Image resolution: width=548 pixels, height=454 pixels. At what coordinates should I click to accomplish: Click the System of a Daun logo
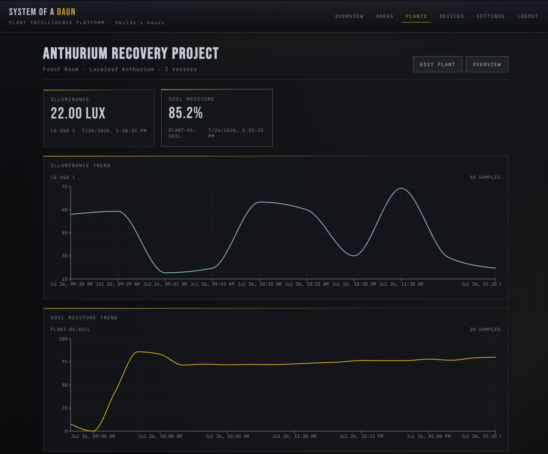pos(42,12)
